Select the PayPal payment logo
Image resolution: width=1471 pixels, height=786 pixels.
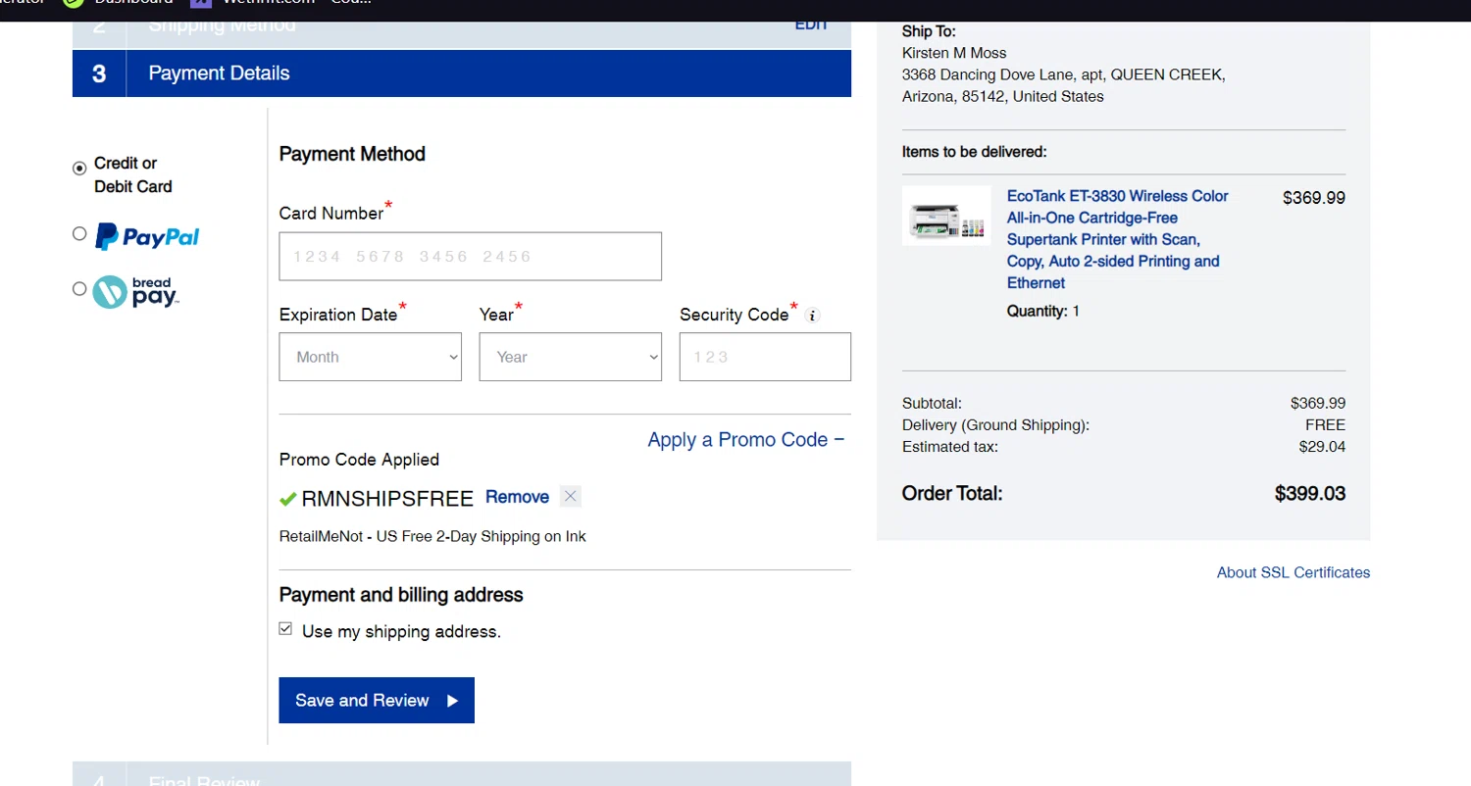pos(147,236)
